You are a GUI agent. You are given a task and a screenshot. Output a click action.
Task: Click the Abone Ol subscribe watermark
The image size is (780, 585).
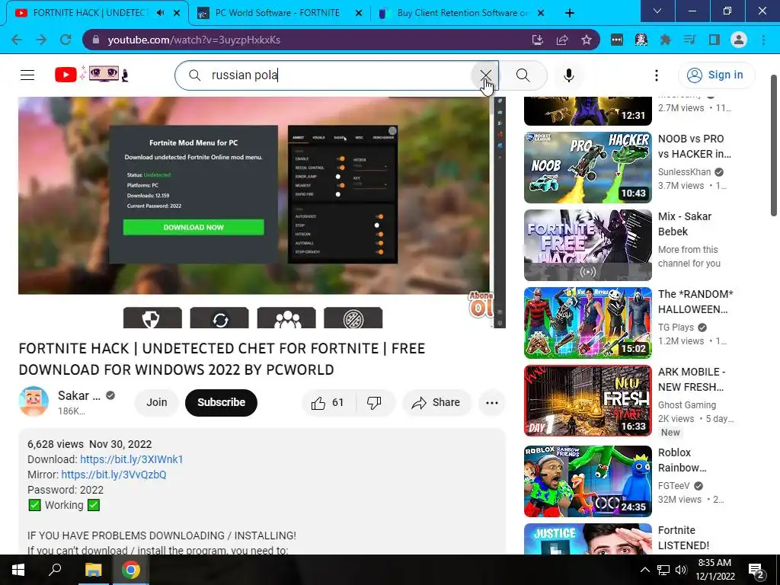[481, 305]
